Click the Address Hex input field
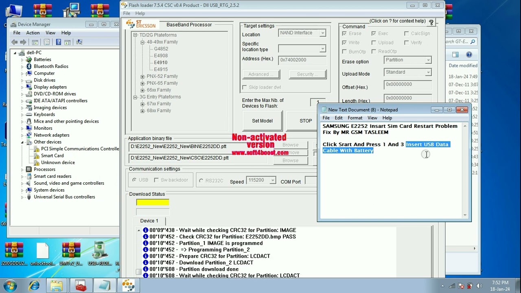This screenshot has height=293, width=521. coord(302,60)
